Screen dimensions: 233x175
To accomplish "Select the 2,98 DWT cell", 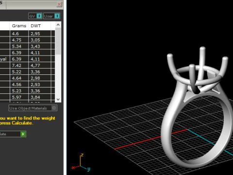I will (x=40, y=78).
